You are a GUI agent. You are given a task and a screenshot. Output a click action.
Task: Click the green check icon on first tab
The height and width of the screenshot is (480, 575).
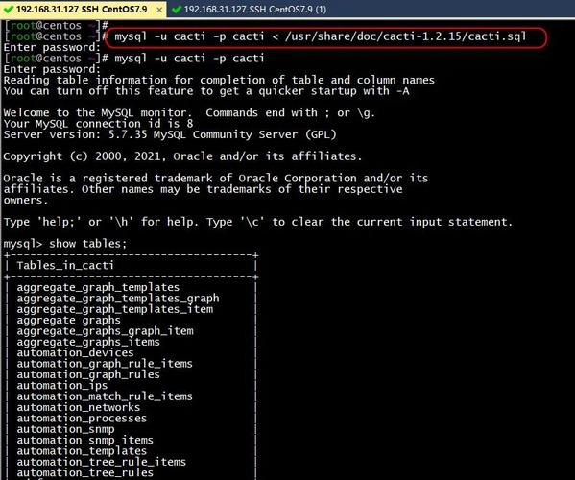(x=8, y=10)
